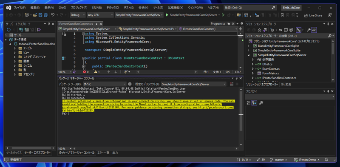Click the Open File folder icon
The width and height of the screenshot is (340, 167).
coord(35,15)
